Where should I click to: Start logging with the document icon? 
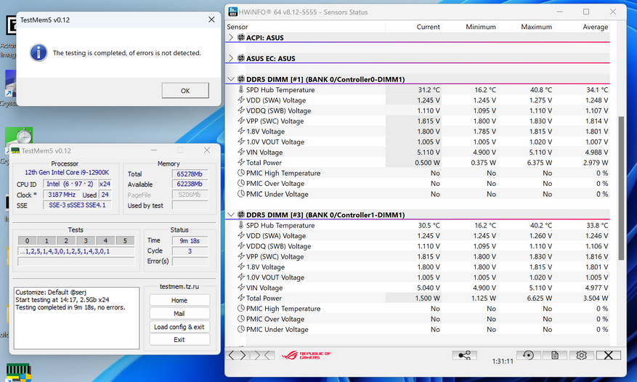coord(554,355)
